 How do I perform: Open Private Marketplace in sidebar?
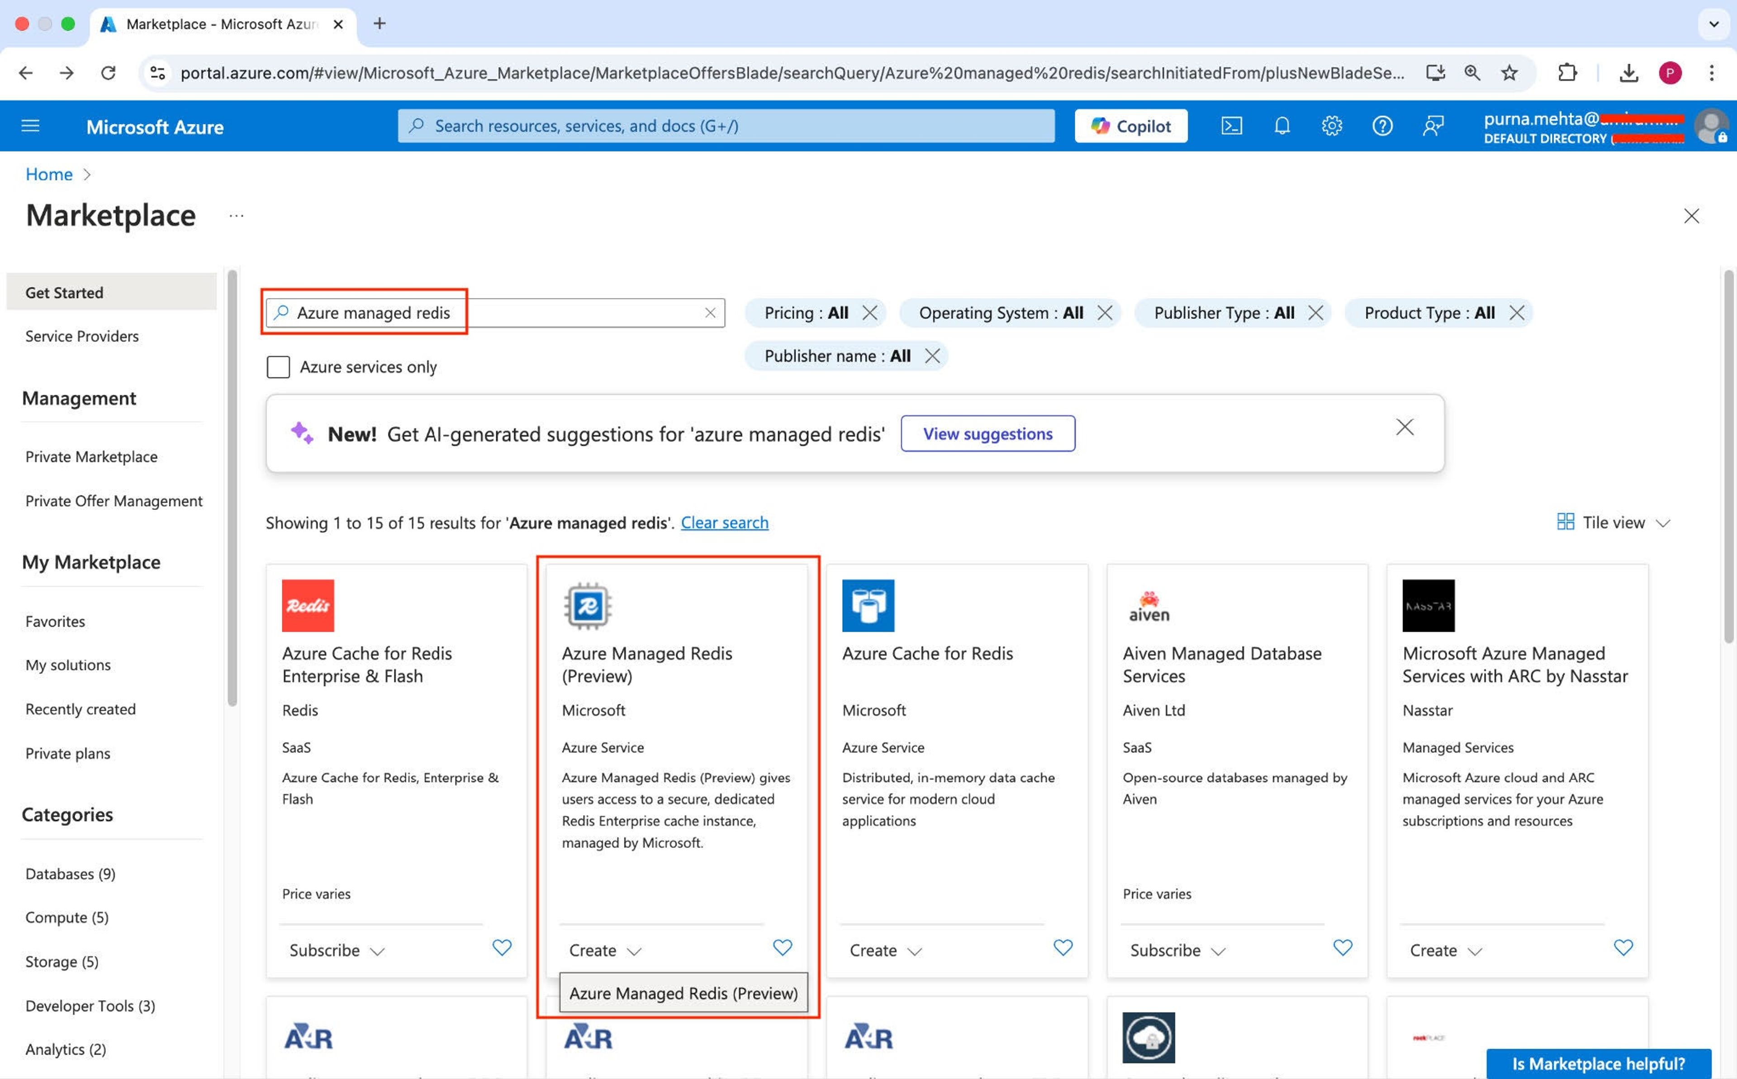(x=91, y=457)
